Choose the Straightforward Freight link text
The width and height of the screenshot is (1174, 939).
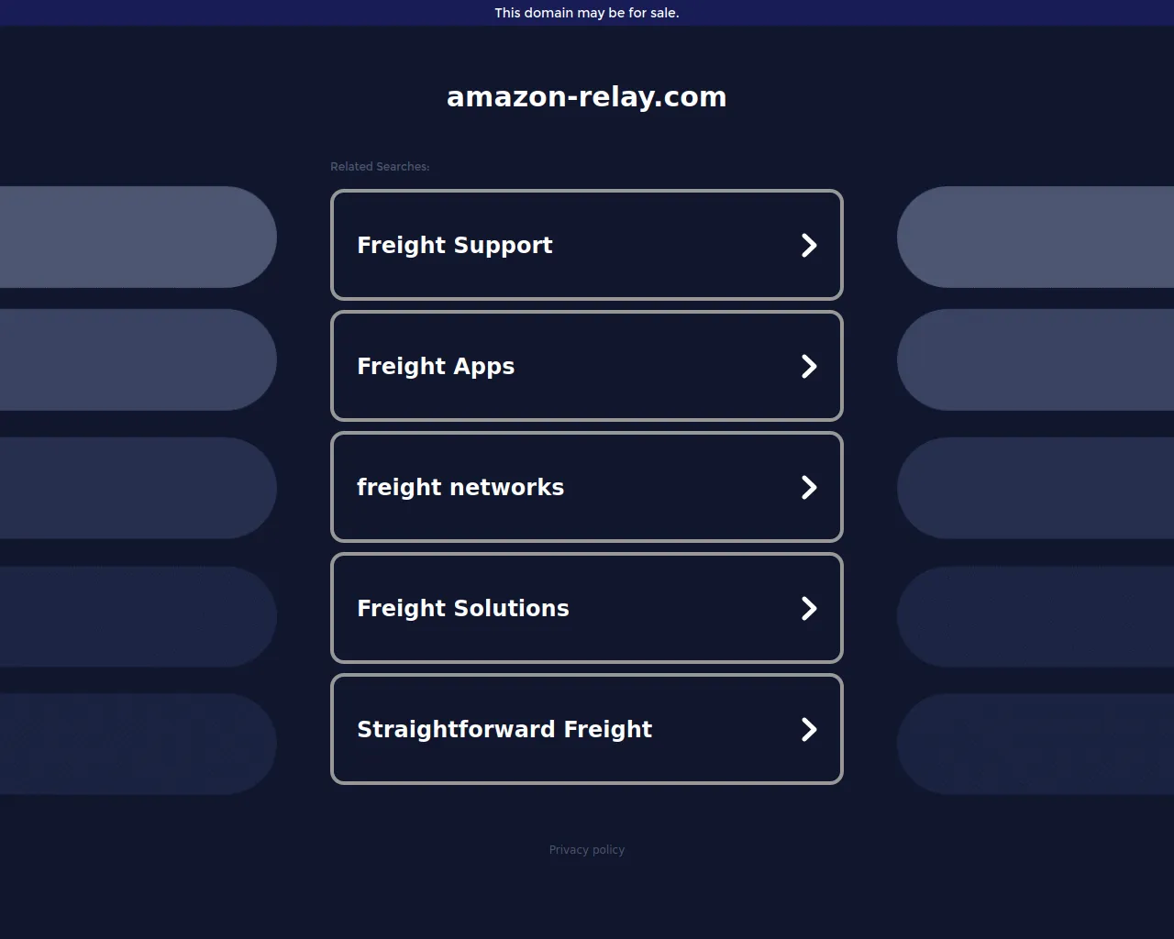pyautogui.click(x=504, y=729)
